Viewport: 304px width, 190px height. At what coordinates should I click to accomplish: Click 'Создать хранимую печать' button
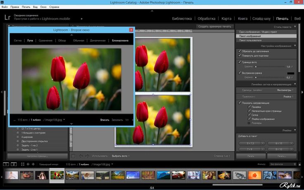tap(215, 26)
